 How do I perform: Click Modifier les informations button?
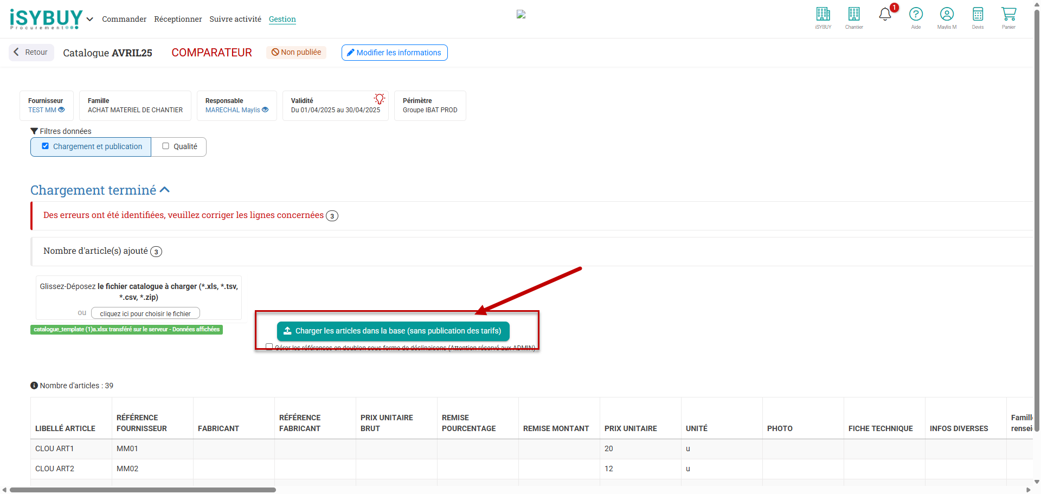click(394, 53)
